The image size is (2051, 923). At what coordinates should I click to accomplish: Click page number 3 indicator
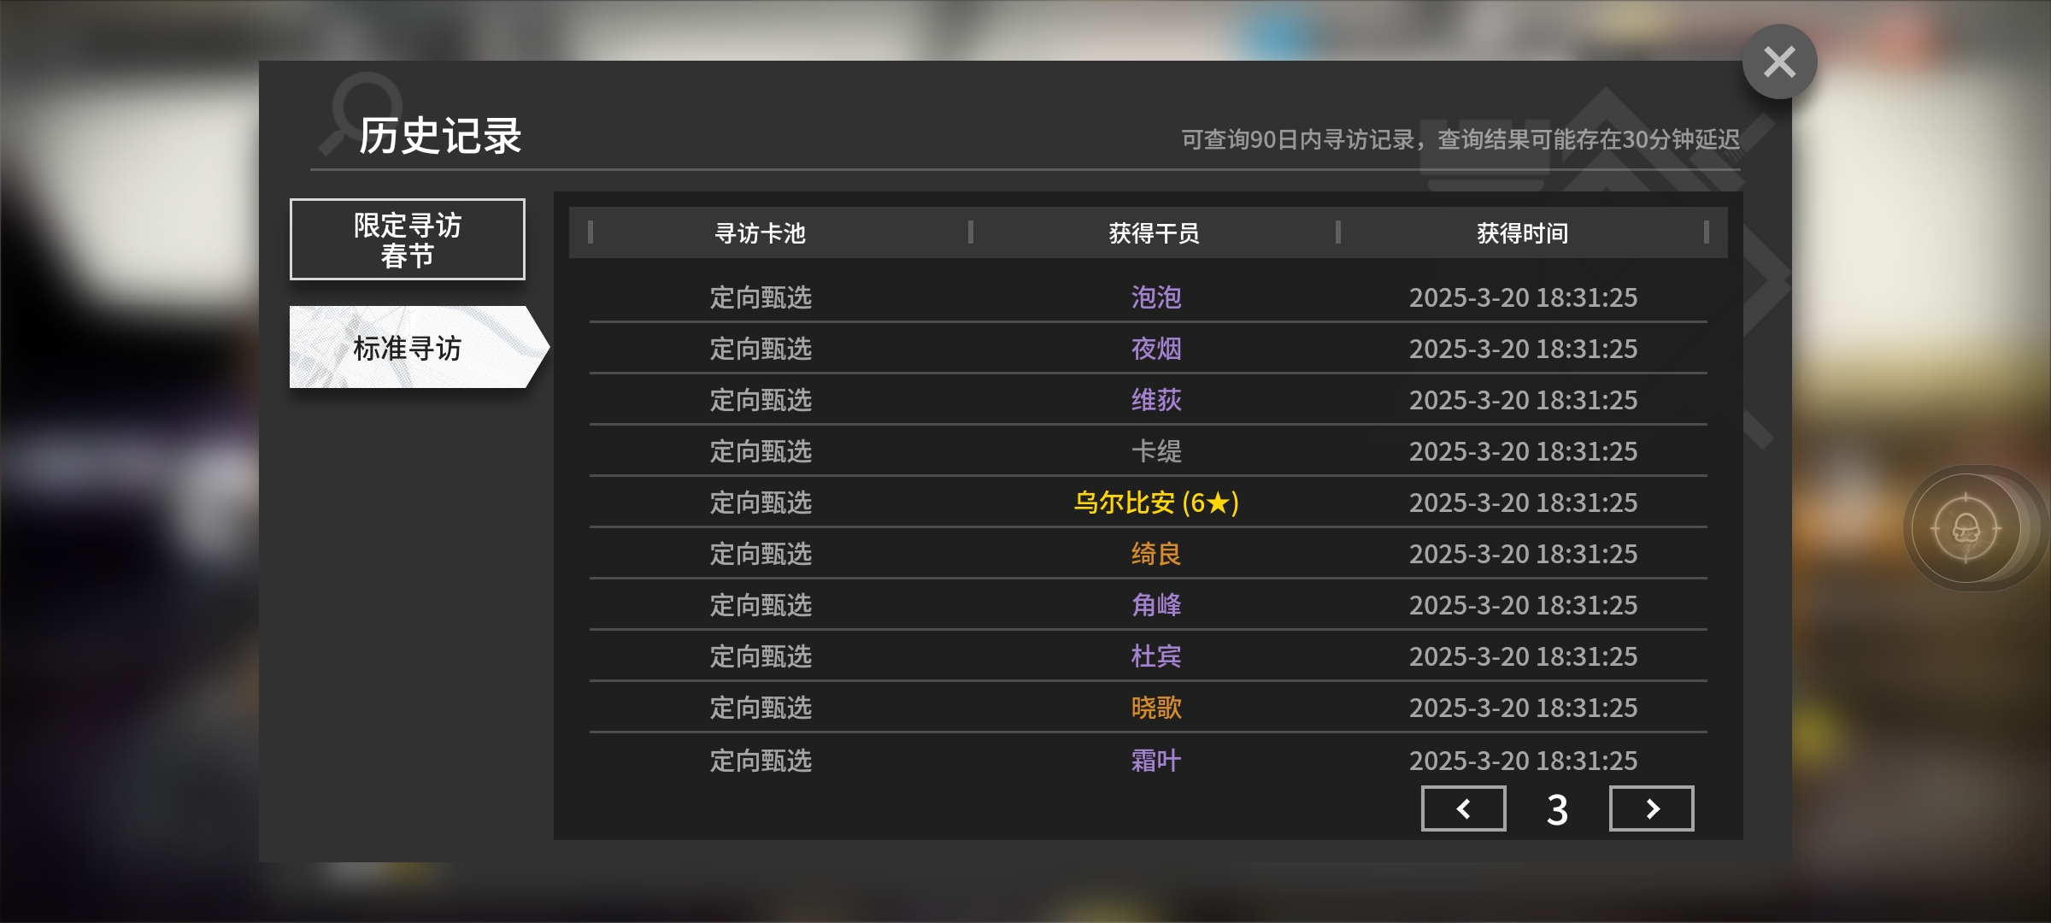(x=1557, y=809)
